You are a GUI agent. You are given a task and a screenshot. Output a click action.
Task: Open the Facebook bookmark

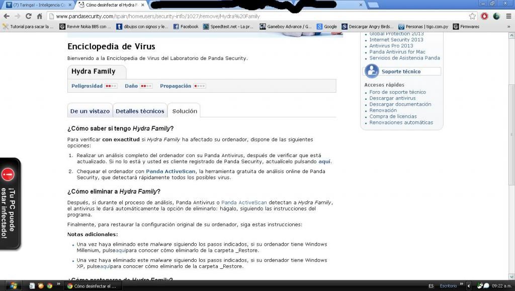click(x=186, y=27)
